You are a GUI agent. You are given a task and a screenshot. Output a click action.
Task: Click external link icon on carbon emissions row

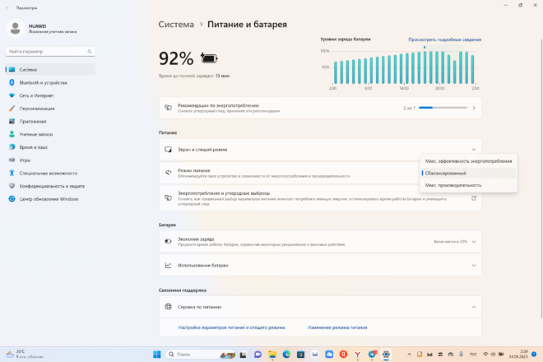pos(474,198)
